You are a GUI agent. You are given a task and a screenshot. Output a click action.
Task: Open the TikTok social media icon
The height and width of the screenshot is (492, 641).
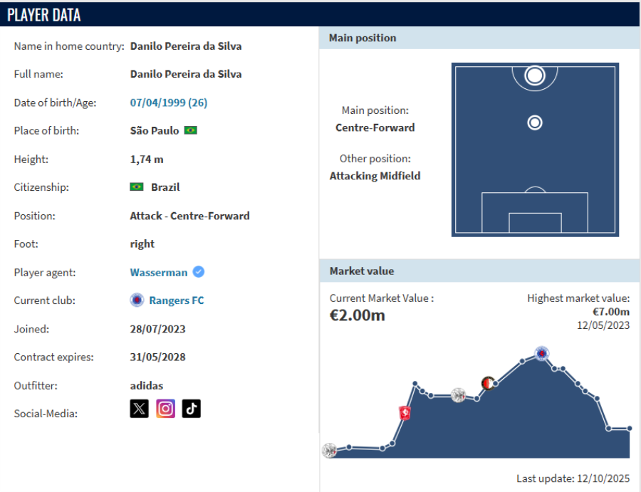tap(191, 408)
